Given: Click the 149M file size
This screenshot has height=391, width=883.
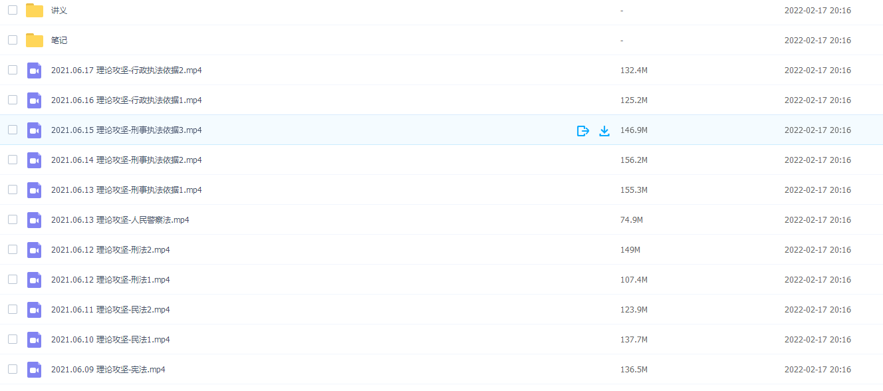Looking at the screenshot, I should pos(630,250).
